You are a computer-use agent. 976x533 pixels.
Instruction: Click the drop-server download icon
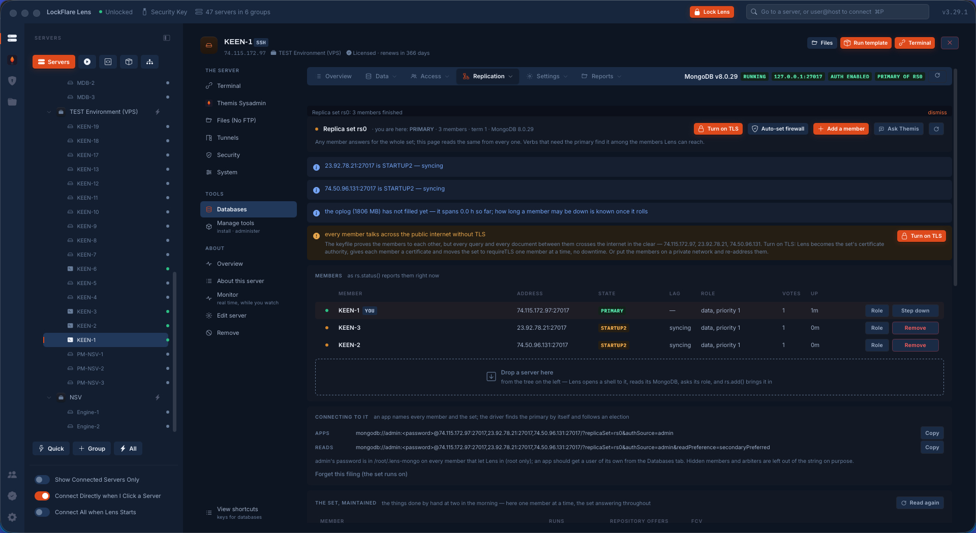tap(491, 377)
